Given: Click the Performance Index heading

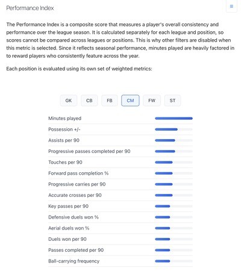Looking at the screenshot, I should [30, 8].
